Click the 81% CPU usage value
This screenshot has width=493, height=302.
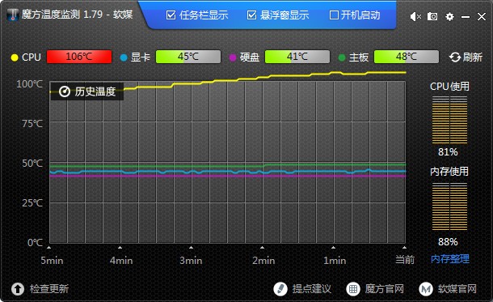pos(448,151)
